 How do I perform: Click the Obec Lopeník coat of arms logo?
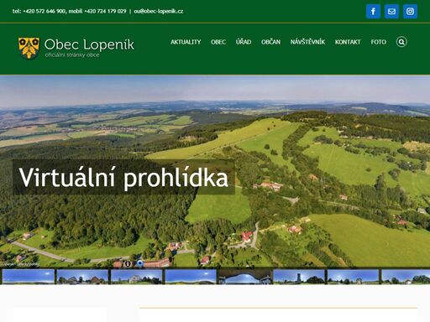(x=29, y=48)
